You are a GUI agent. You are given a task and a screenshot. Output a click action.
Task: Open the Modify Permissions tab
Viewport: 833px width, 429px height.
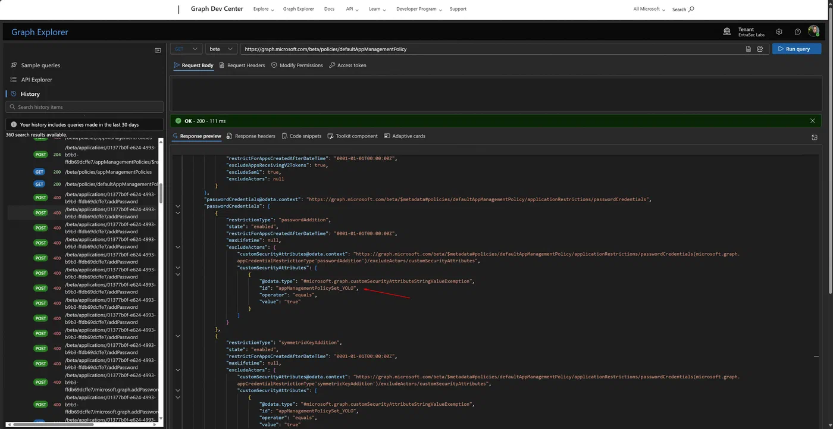tap(297, 65)
